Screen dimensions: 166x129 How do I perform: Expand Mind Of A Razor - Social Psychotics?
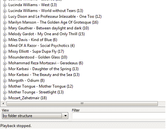point(5,46)
